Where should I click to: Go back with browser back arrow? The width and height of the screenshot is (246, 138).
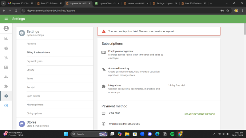4,11
